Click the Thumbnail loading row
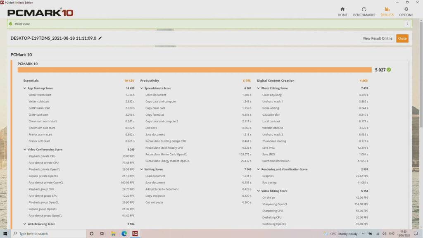423x238 pixels. (x=315, y=141)
